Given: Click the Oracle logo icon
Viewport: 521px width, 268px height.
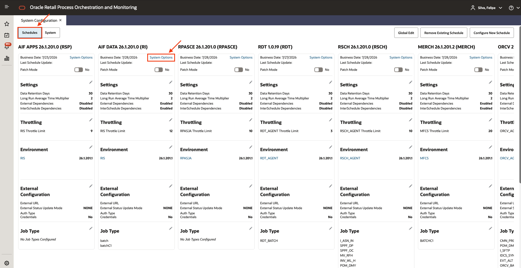Looking at the screenshot, I should point(22,8).
